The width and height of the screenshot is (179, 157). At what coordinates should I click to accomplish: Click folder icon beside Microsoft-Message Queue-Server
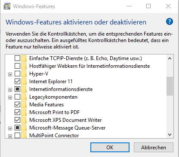pyautogui.click(x=24, y=128)
